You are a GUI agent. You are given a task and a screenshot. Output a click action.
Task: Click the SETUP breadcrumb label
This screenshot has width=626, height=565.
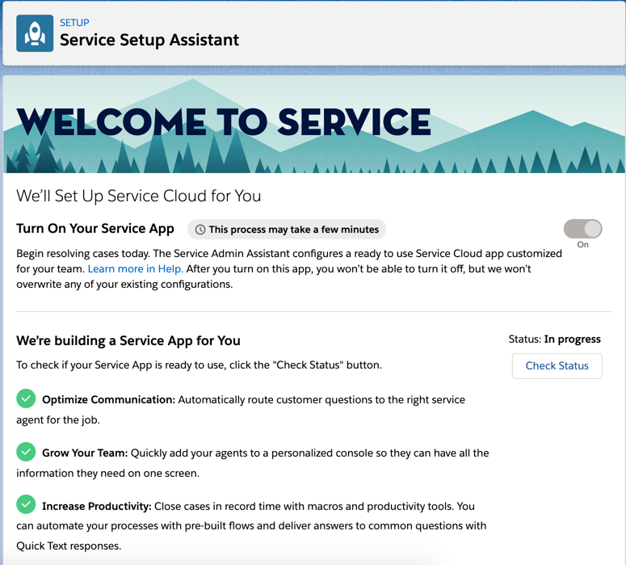[74, 23]
